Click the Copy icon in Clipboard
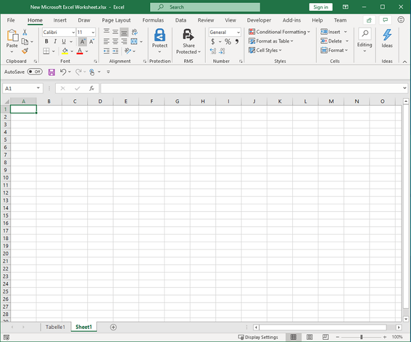This screenshot has height=342, width=411. 25,41
